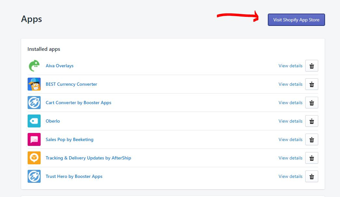The height and width of the screenshot is (197, 340).
Task: Click the AfterShip orange box icon
Action: pyautogui.click(x=34, y=158)
